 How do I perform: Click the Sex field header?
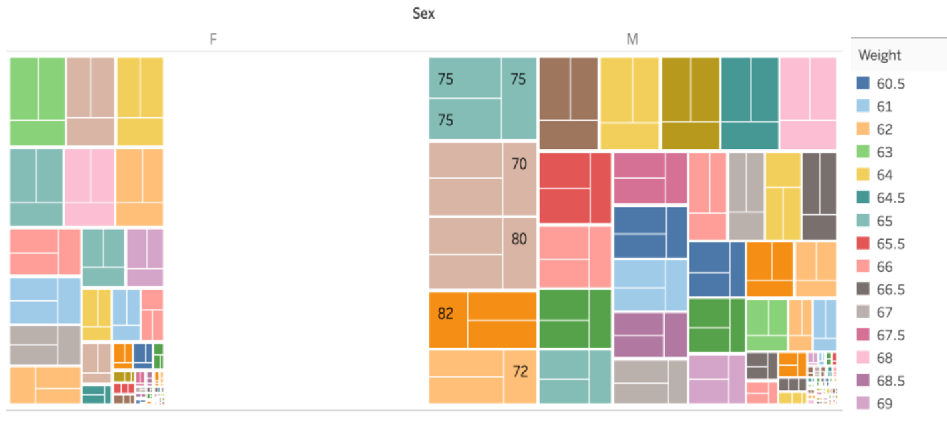[423, 13]
